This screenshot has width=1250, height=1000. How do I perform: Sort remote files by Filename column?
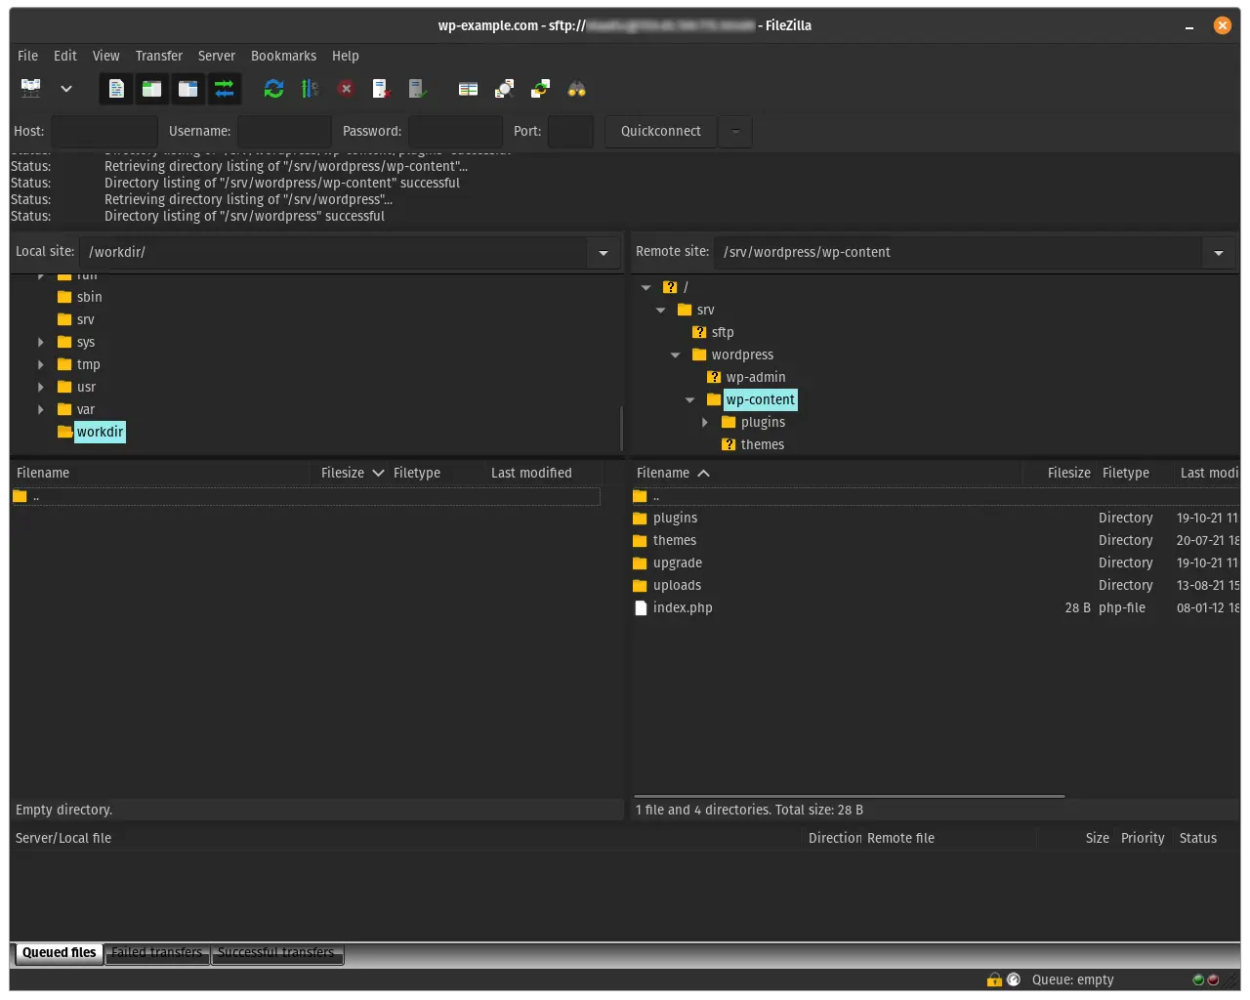point(826,473)
